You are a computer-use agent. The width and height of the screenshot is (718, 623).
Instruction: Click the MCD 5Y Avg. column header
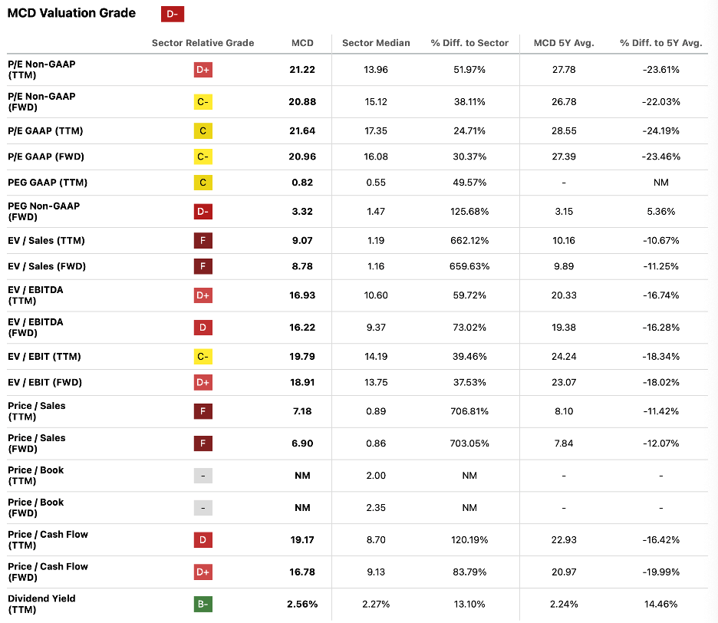(564, 43)
